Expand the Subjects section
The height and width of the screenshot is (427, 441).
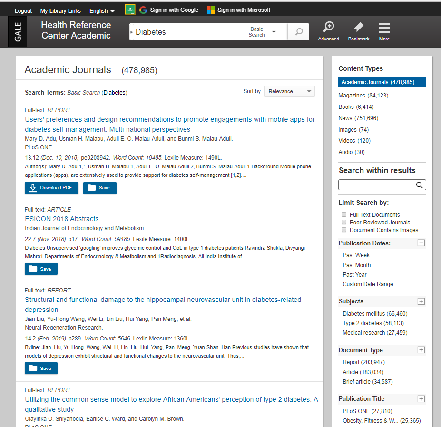(x=421, y=301)
